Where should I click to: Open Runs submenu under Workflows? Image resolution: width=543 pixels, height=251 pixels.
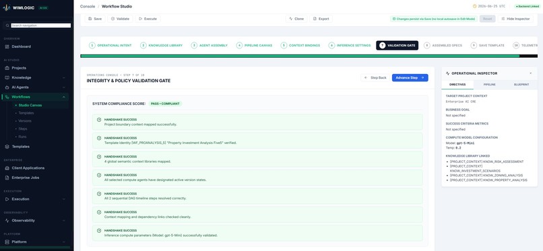pyautogui.click(x=22, y=137)
